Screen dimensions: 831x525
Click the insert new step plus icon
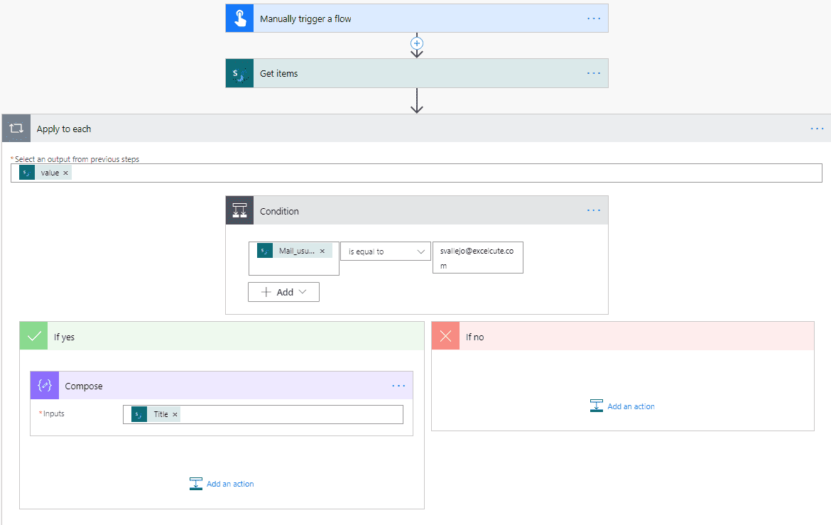(417, 44)
